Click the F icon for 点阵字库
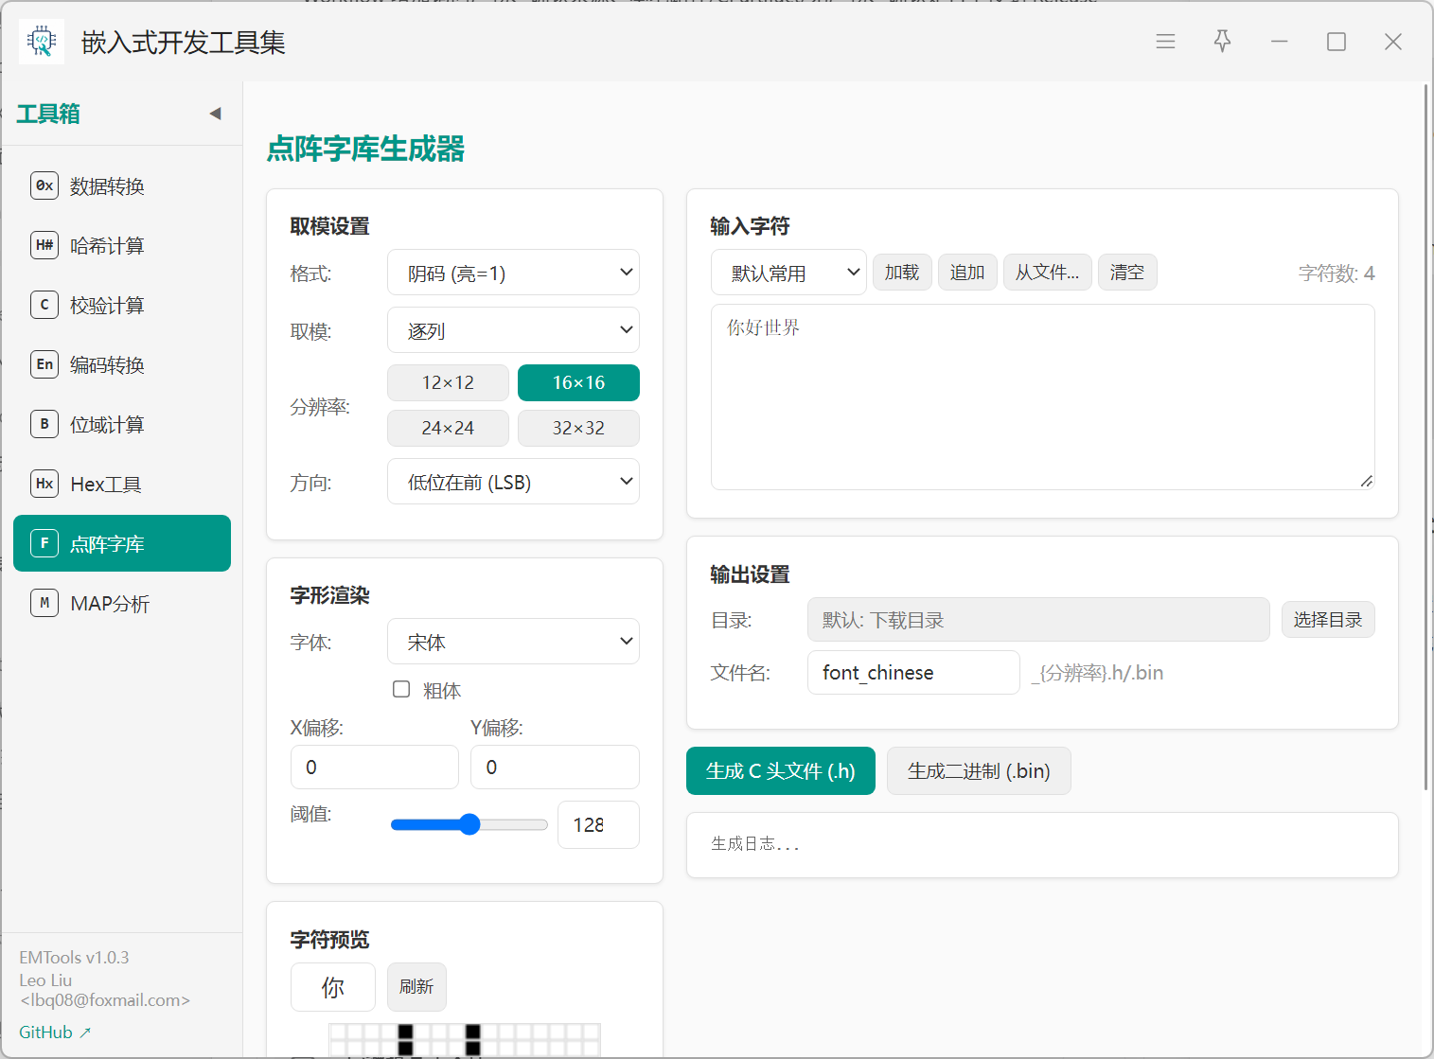 44,543
